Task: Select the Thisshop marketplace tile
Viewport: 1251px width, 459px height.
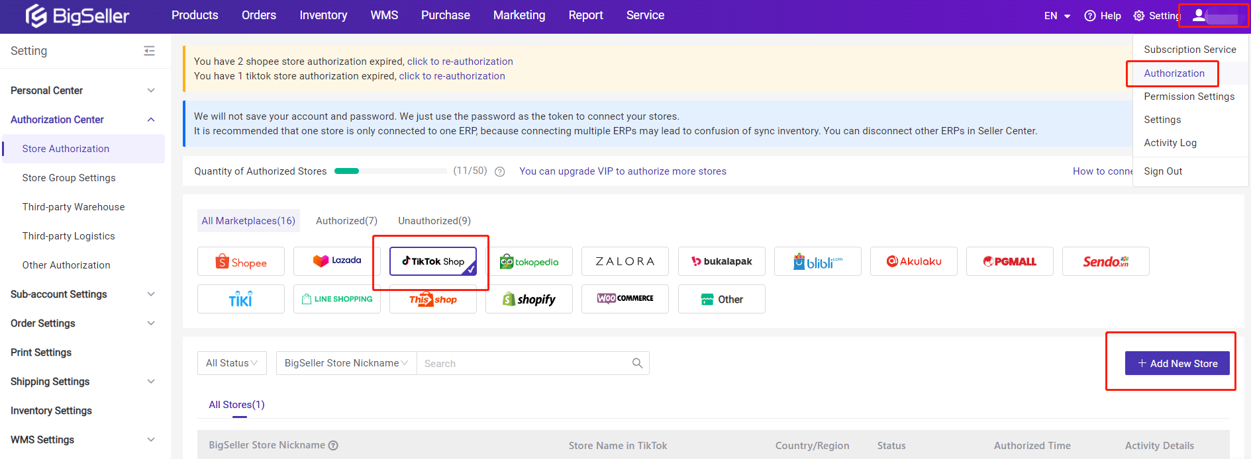Action: 433,299
